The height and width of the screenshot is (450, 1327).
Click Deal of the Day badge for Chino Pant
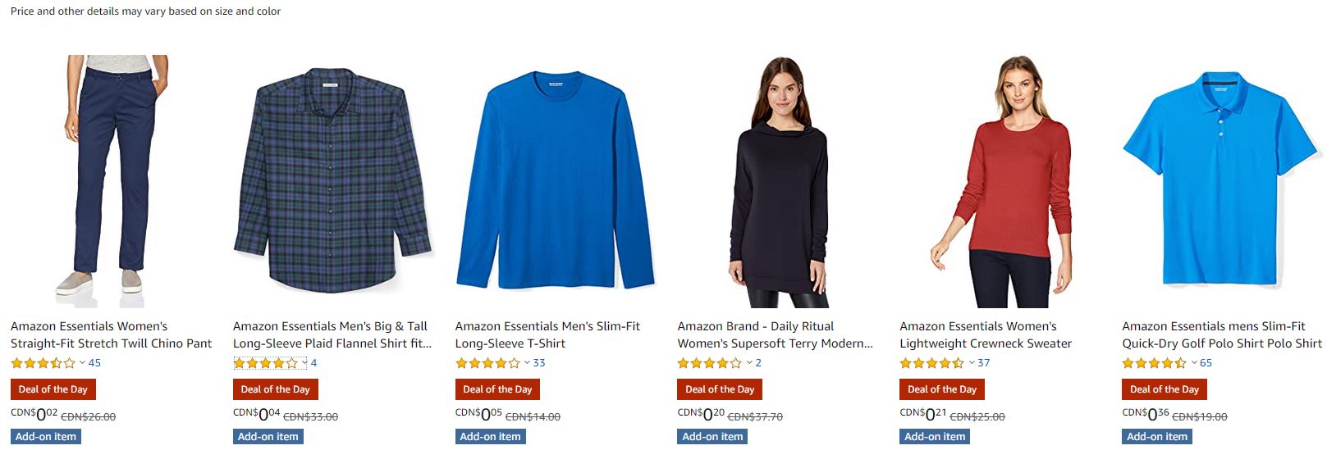[53, 389]
